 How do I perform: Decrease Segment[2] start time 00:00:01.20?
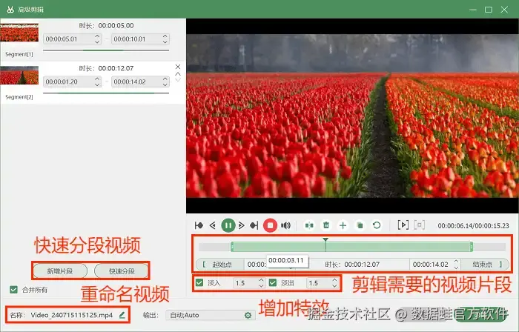[x=97, y=84]
